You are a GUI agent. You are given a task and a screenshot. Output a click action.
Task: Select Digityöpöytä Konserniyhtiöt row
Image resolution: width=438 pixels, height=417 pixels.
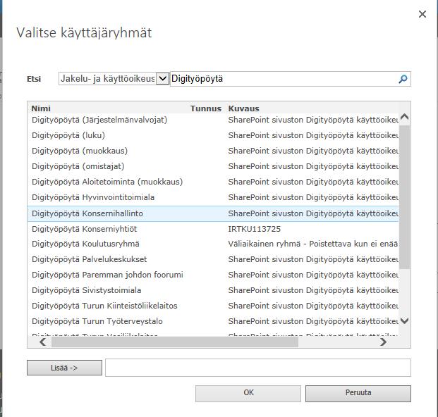click(x=213, y=229)
